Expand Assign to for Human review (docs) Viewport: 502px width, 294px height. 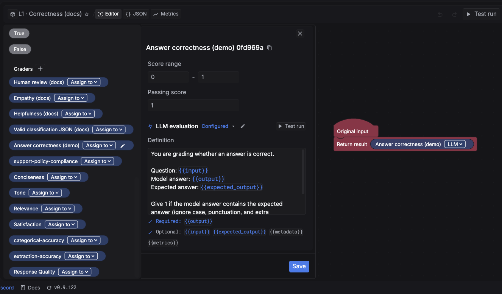(x=84, y=82)
